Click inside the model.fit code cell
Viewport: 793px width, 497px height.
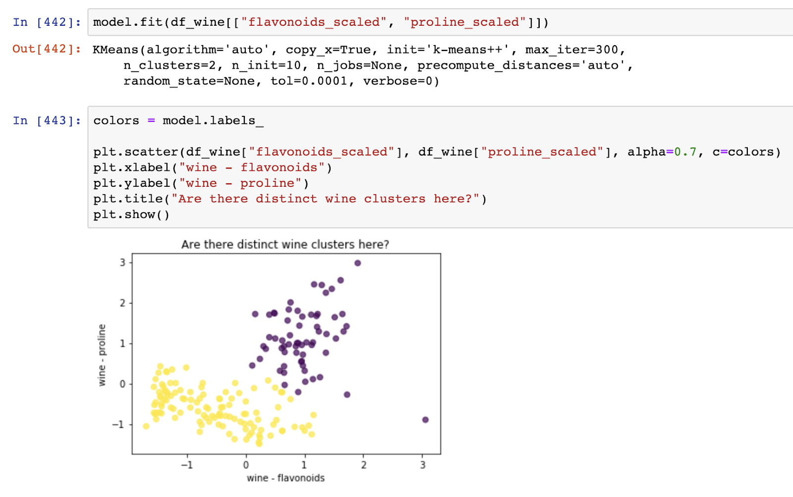pos(440,22)
